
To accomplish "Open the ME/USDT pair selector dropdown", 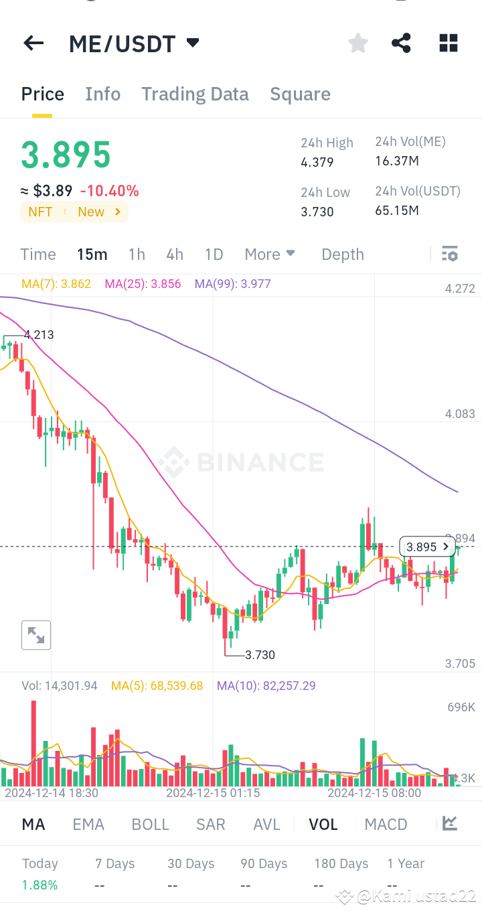I will (x=134, y=43).
